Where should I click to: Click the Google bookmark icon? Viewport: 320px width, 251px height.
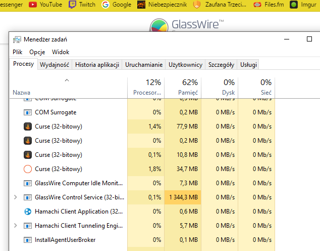tap(105, 5)
